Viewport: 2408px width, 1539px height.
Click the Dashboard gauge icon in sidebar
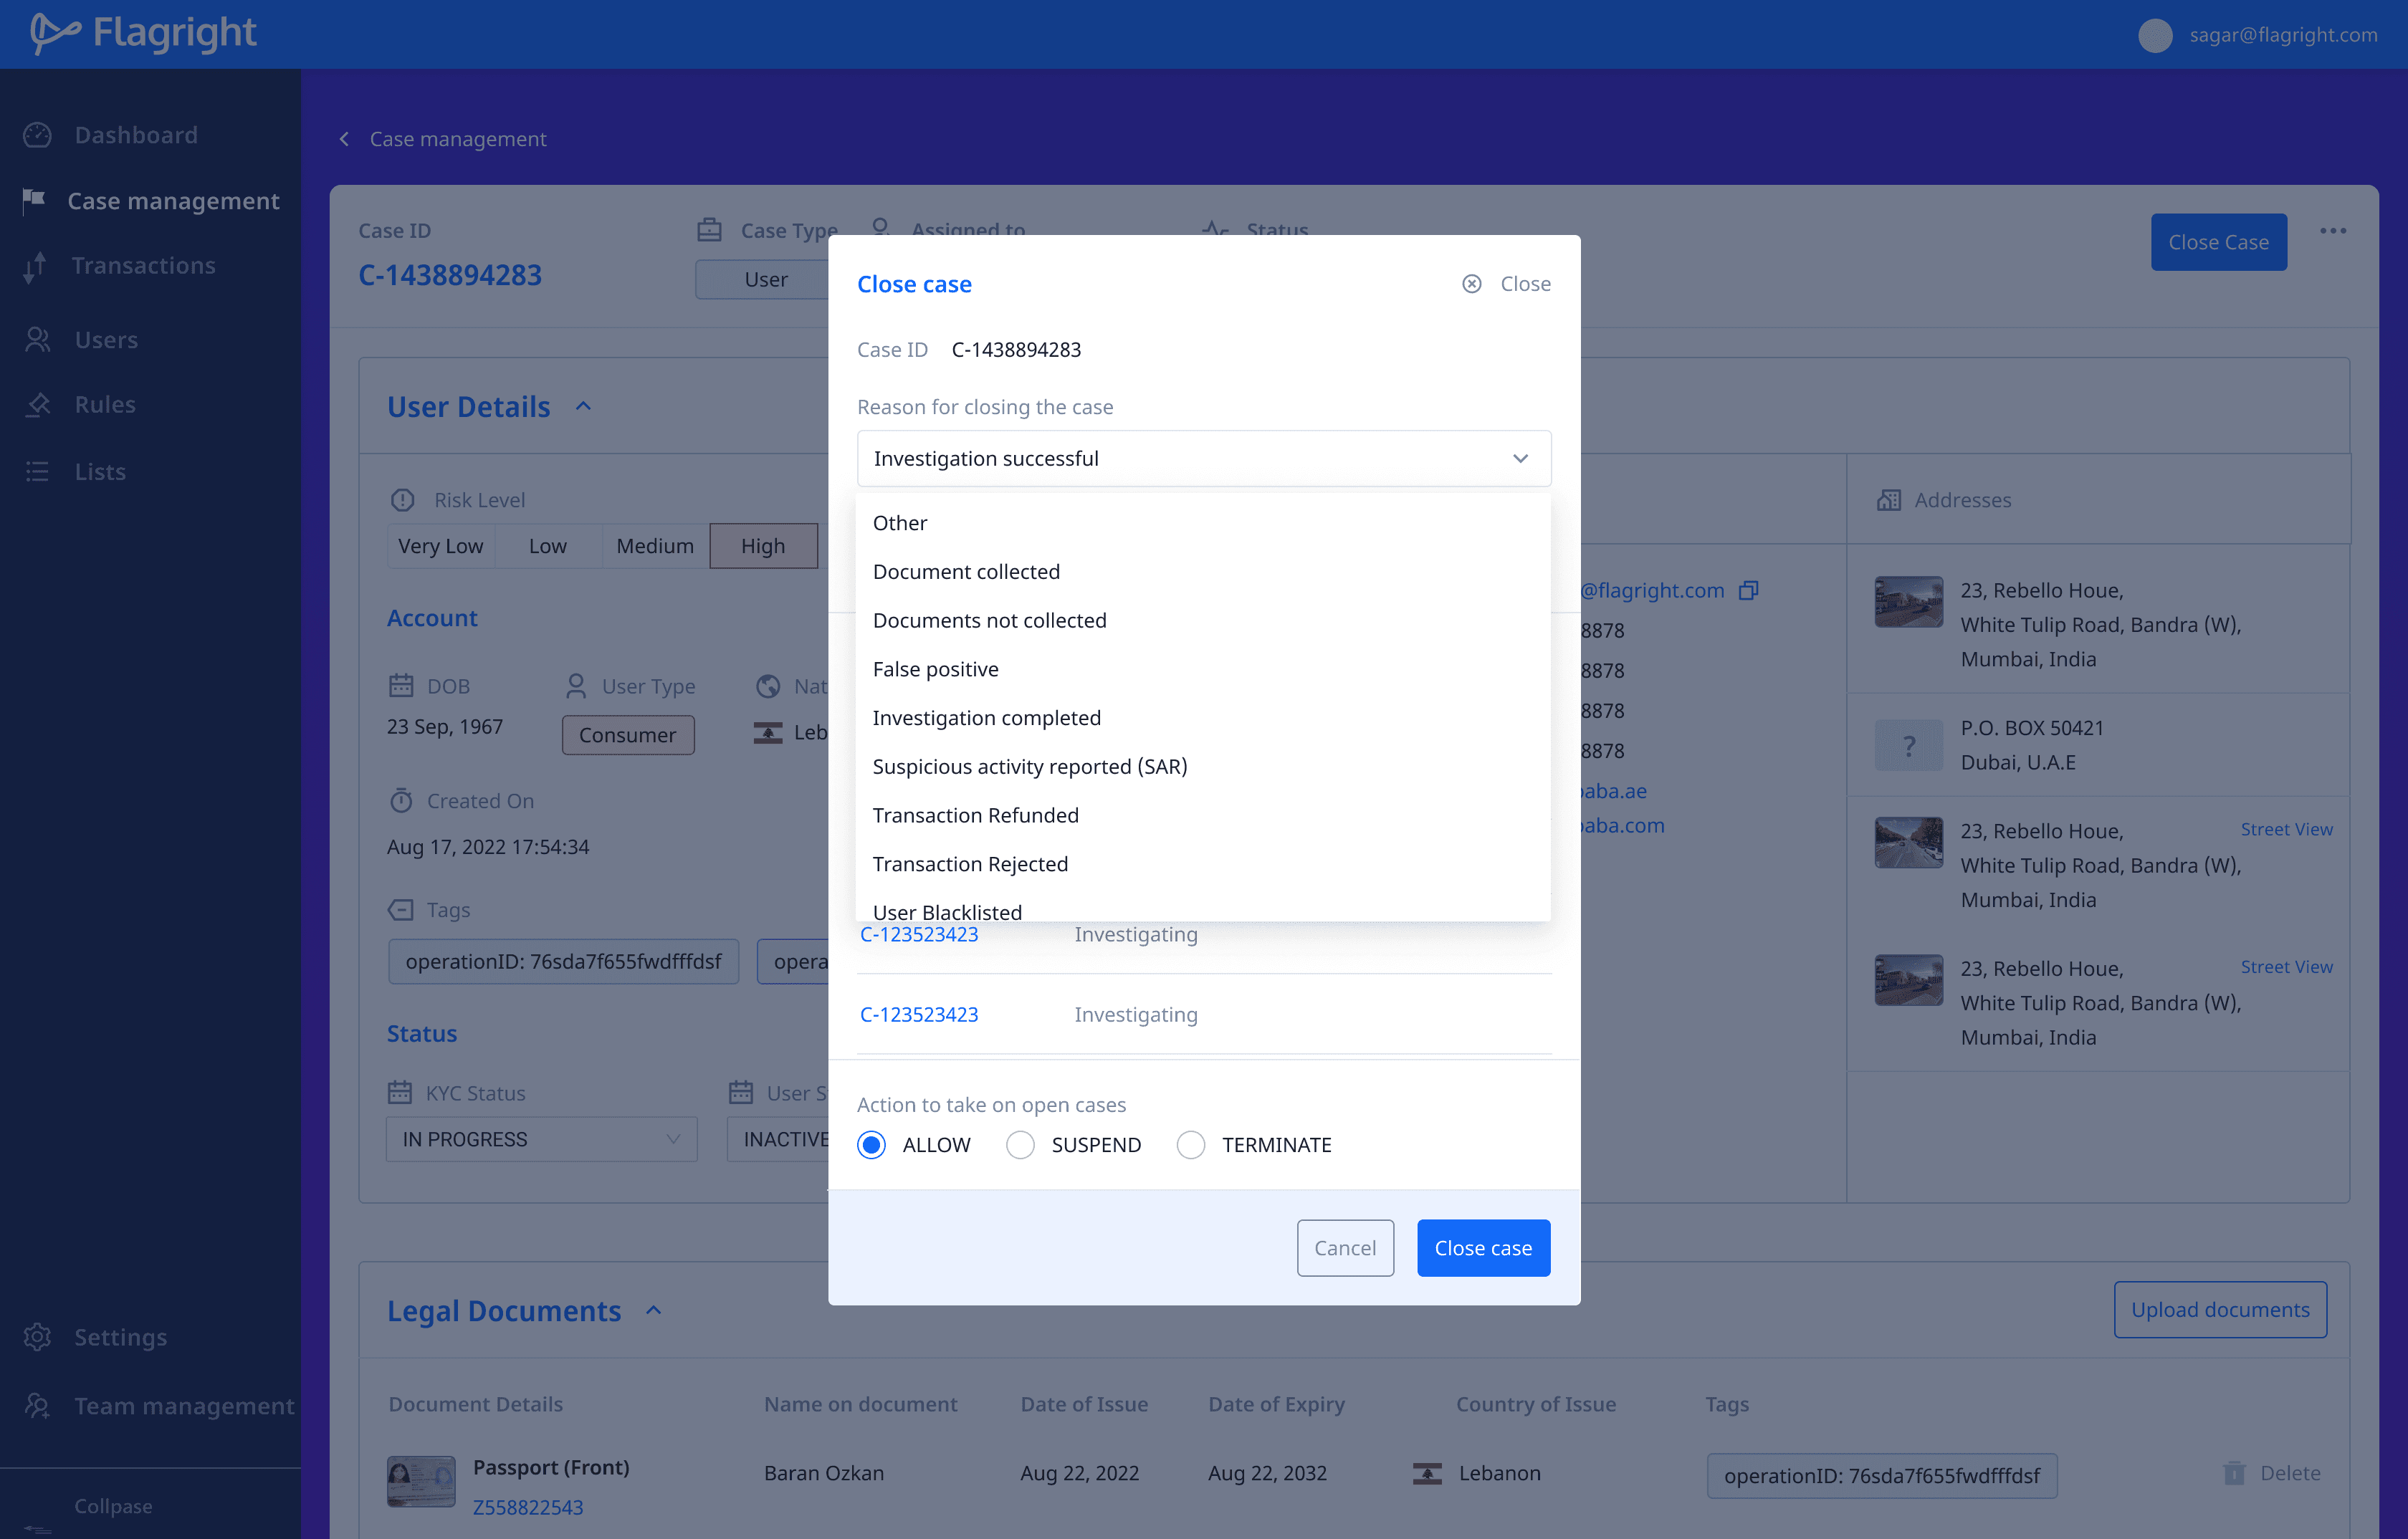click(38, 135)
